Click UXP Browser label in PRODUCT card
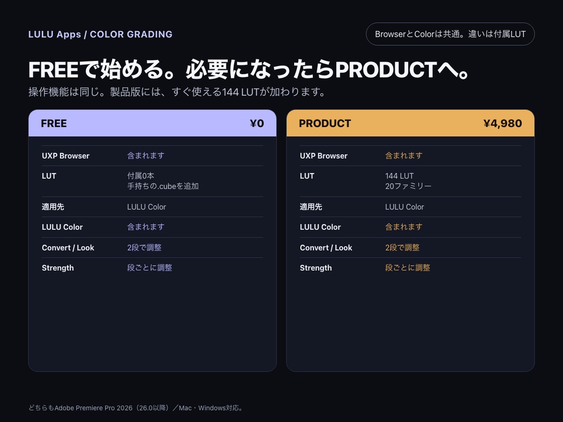This screenshot has width=563, height=422. pos(324,156)
